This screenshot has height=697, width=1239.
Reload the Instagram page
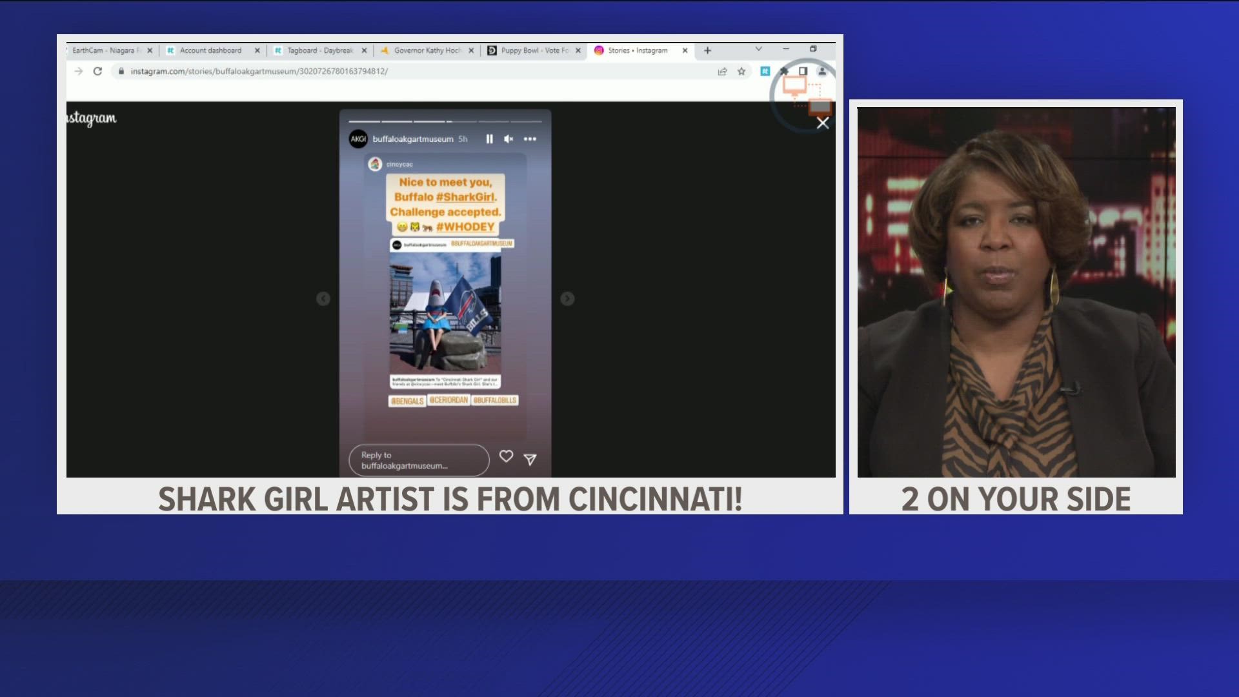pos(97,71)
